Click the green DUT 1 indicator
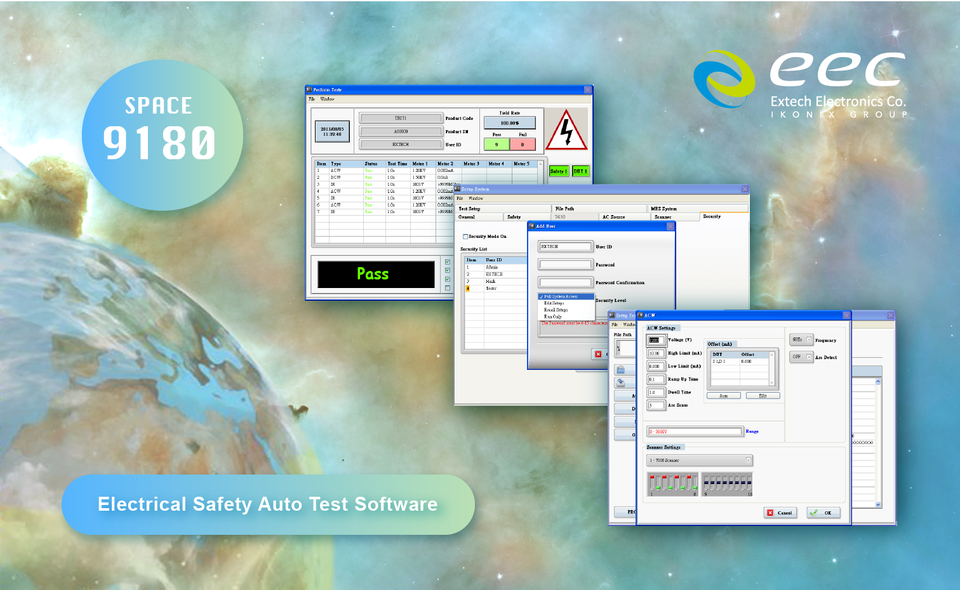 coord(580,171)
